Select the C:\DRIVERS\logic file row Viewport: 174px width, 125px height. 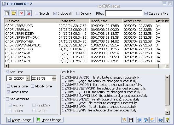pyautogui.click(x=87, y=29)
